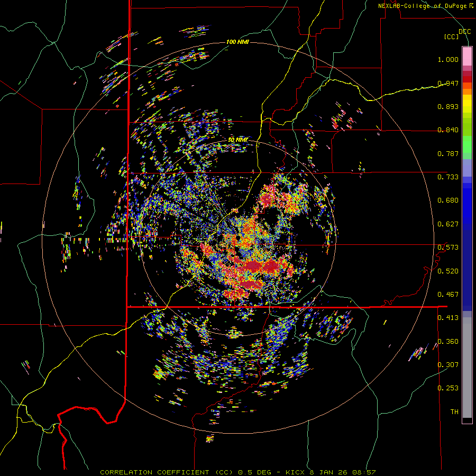
Task: Click the 0.307 legend value
Action: tap(448, 365)
